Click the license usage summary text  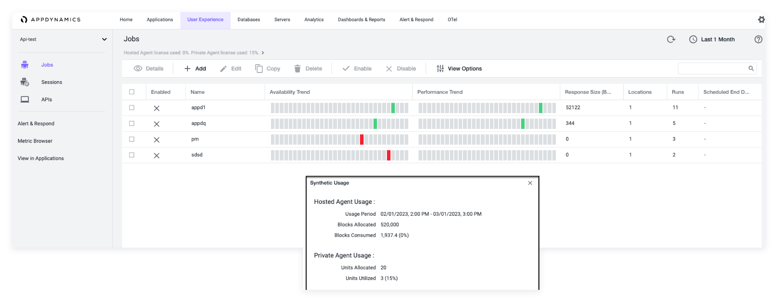191,53
